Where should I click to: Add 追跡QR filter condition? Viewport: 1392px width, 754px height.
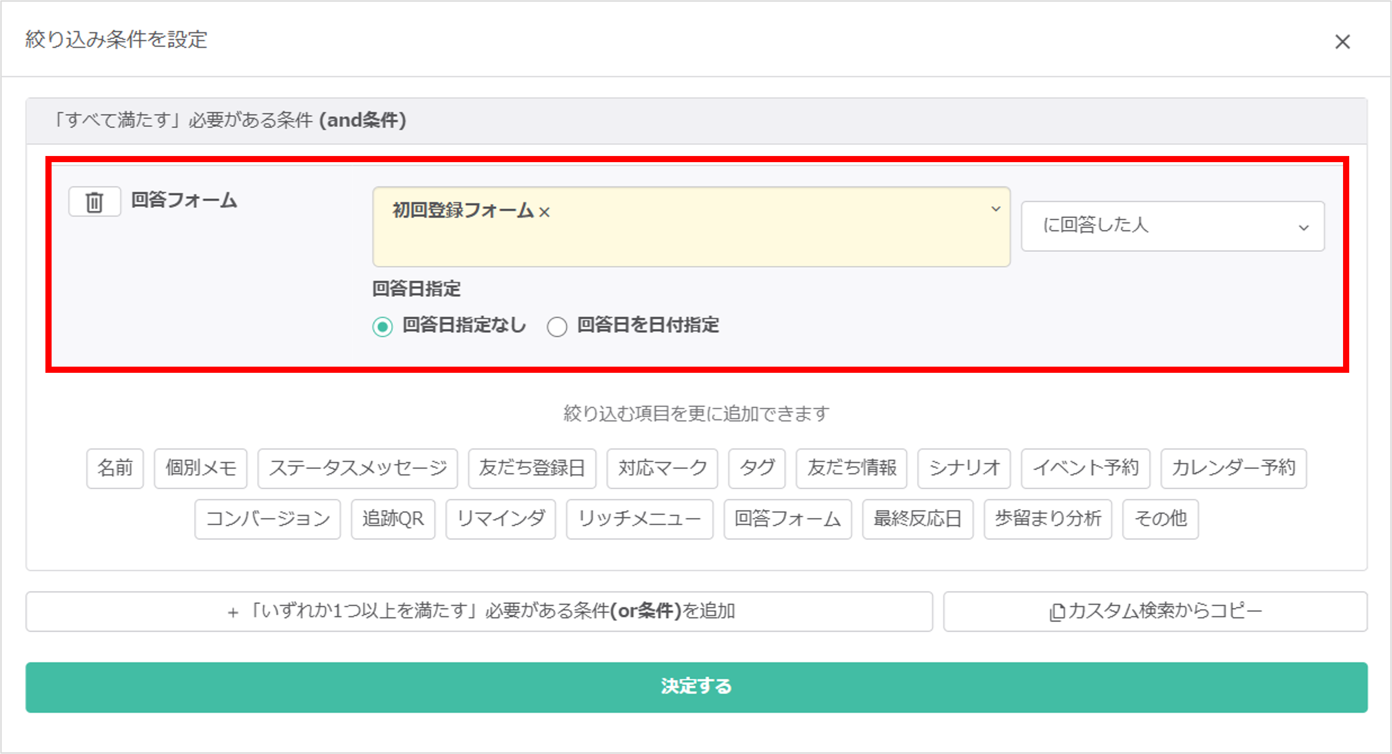click(x=393, y=519)
